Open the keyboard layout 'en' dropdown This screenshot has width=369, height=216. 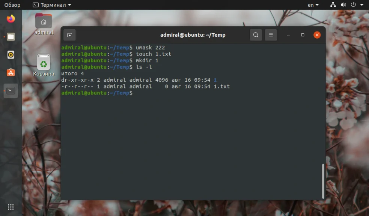point(312,5)
